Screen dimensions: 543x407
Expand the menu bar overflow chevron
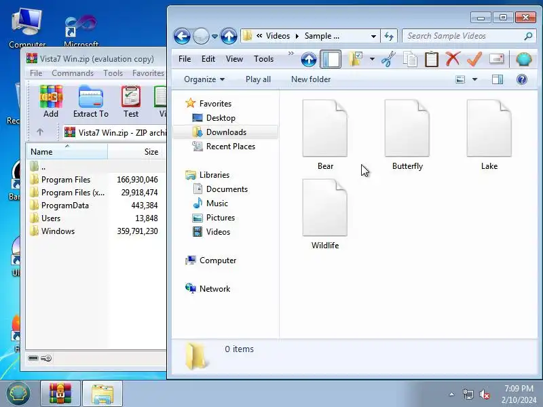coord(291,54)
